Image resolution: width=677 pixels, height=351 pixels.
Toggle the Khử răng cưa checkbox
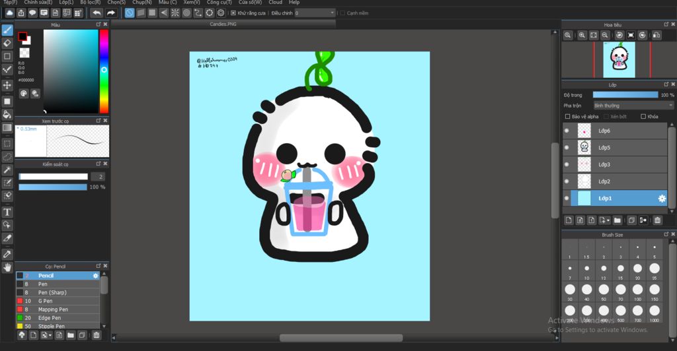click(x=233, y=13)
